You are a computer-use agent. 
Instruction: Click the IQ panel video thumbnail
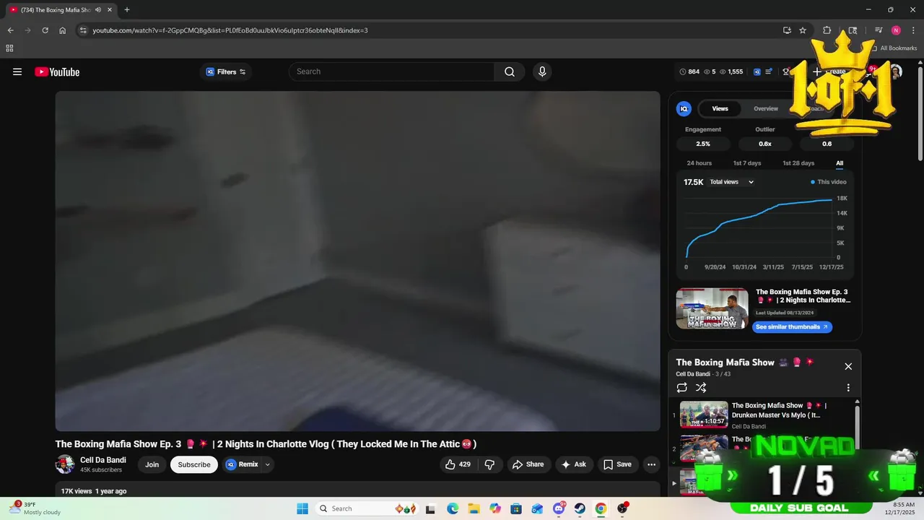[x=712, y=308]
